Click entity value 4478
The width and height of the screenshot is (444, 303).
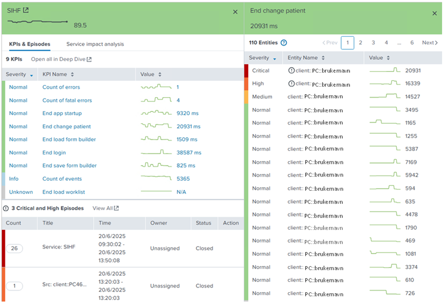click(411, 214)
